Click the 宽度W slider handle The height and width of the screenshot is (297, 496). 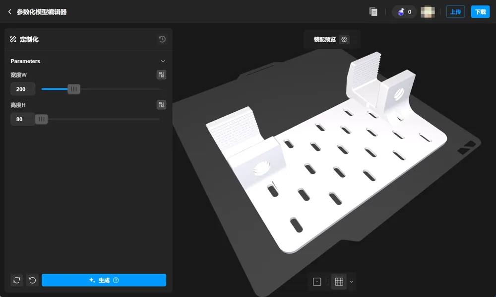click(74, 89)
